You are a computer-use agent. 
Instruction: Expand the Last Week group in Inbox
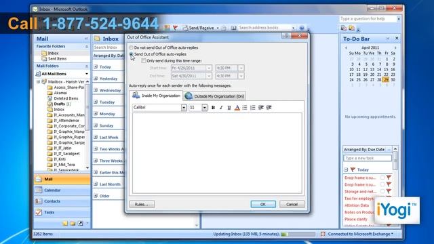point(96,137)
